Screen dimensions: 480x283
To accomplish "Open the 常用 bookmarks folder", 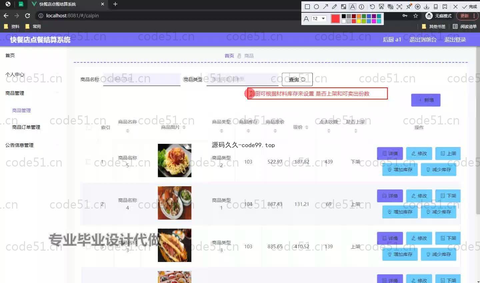I will 33,26.
